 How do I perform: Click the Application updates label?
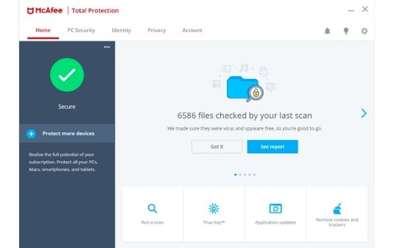coord(275,222)
